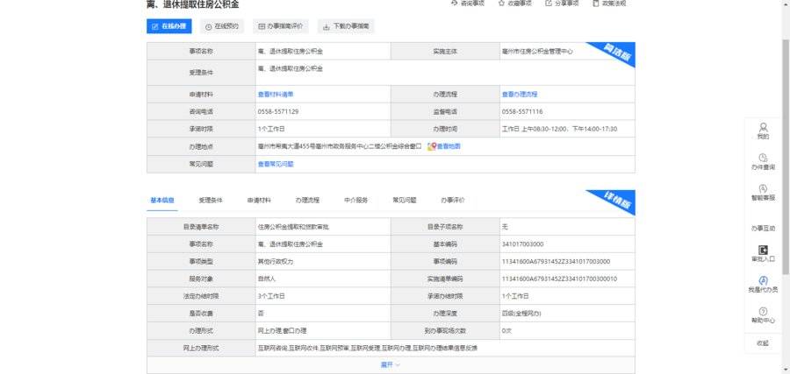Screen dimensions: 790x374
Task: Open 智能客服 in sidebar
Action: tap(764, 193)
